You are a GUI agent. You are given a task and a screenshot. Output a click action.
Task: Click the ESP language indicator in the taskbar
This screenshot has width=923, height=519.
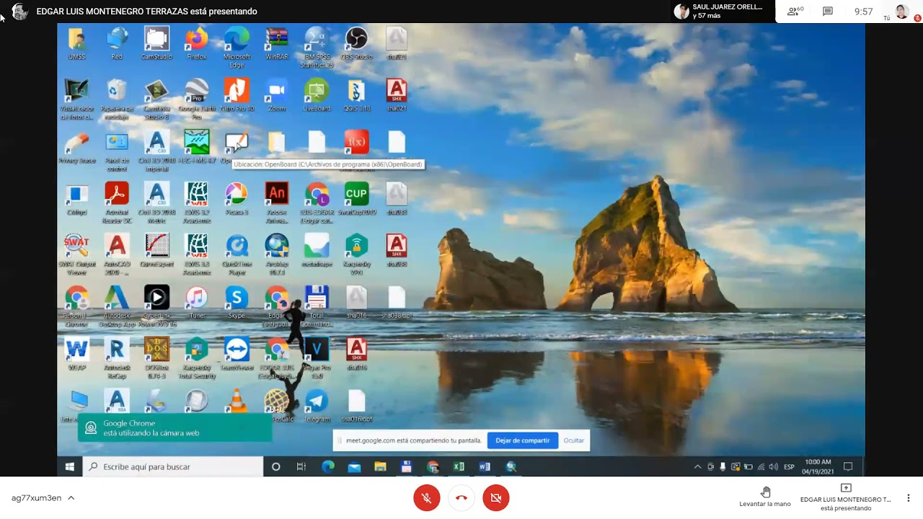[789, 467]
